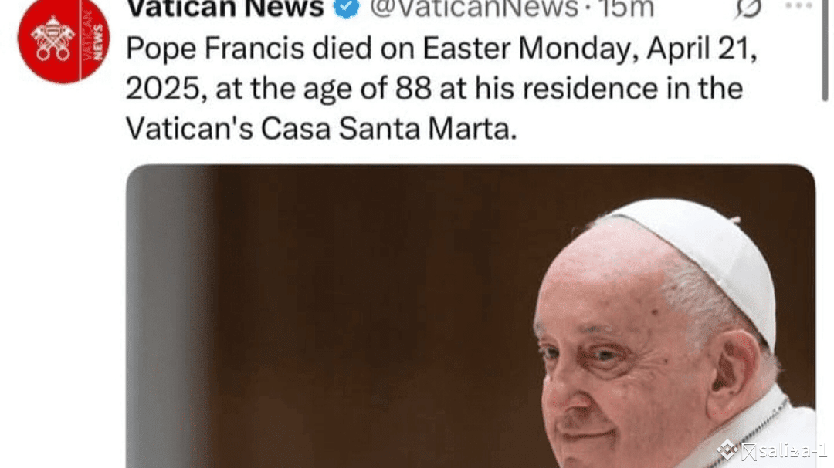Open the Vatican News display name
Viewport: 834px width, 468px height.
tap(225, 8)
